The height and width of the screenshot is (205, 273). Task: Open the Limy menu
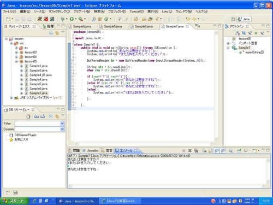167,11
